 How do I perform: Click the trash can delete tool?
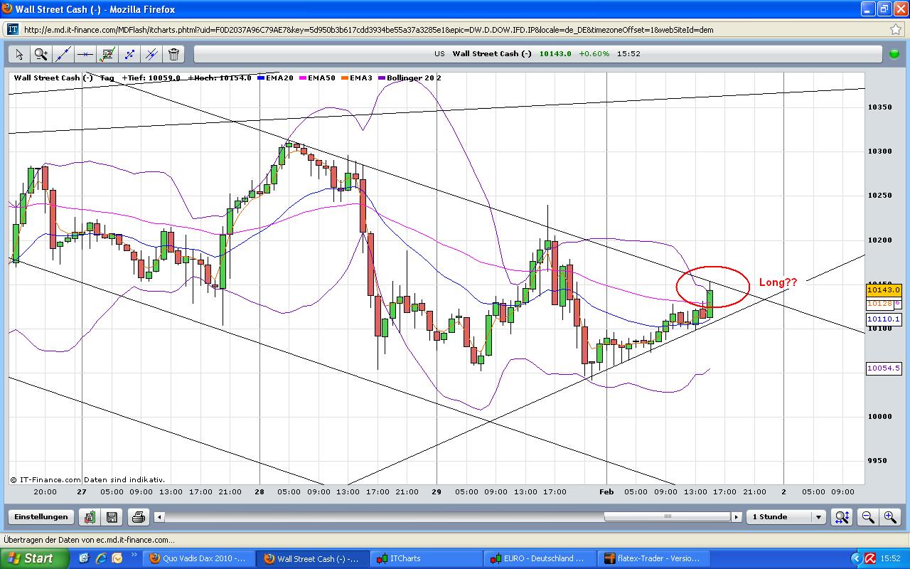(x=173, y=54)
